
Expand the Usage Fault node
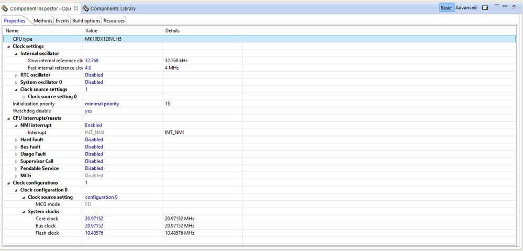[x=16, y=154]
